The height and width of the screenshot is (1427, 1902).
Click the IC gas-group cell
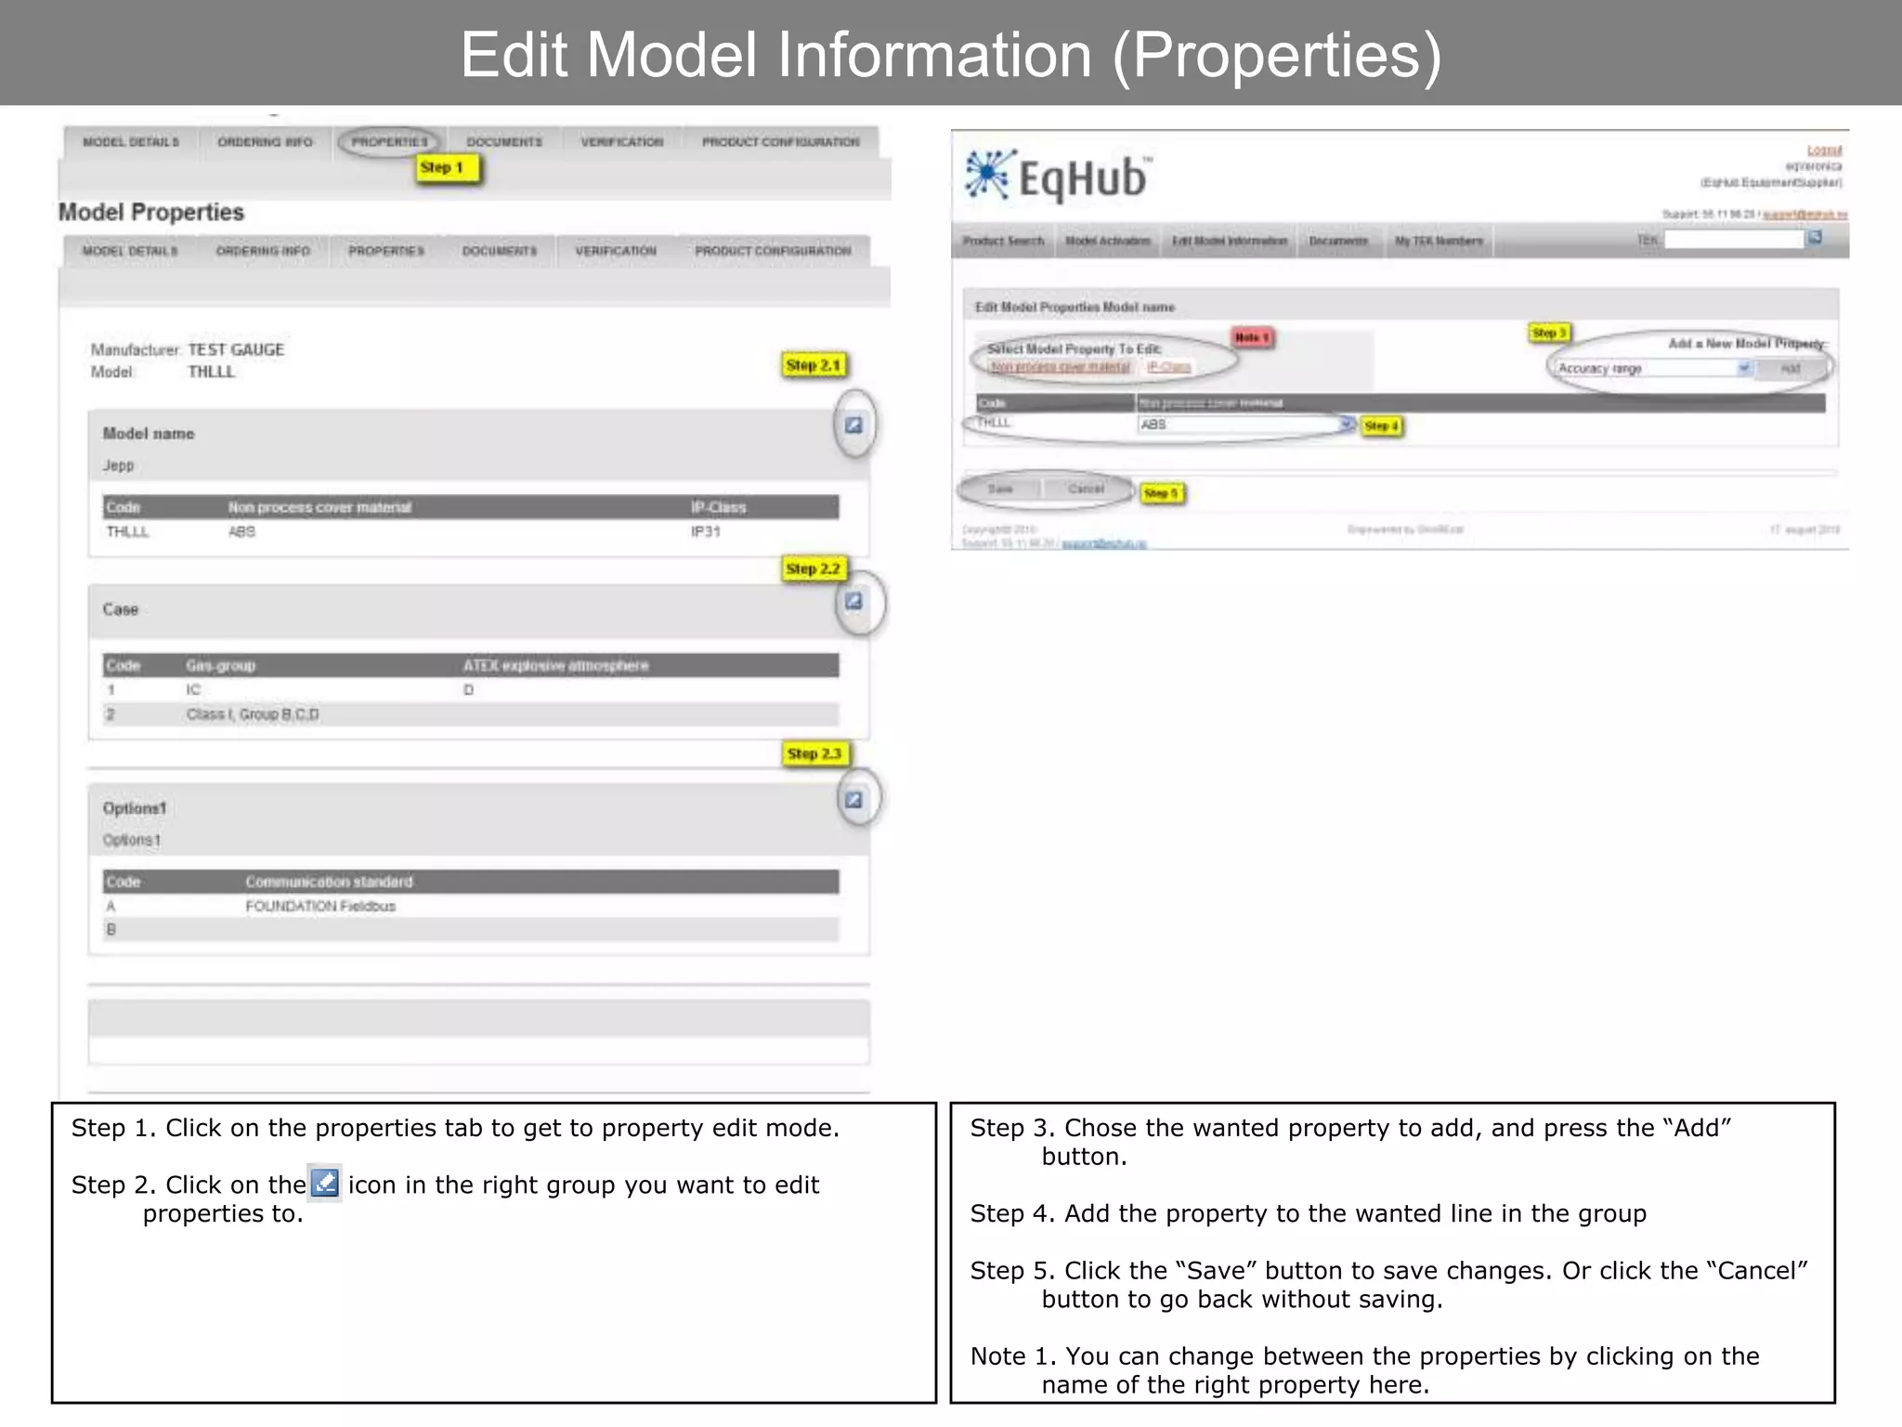pos(193,689)
